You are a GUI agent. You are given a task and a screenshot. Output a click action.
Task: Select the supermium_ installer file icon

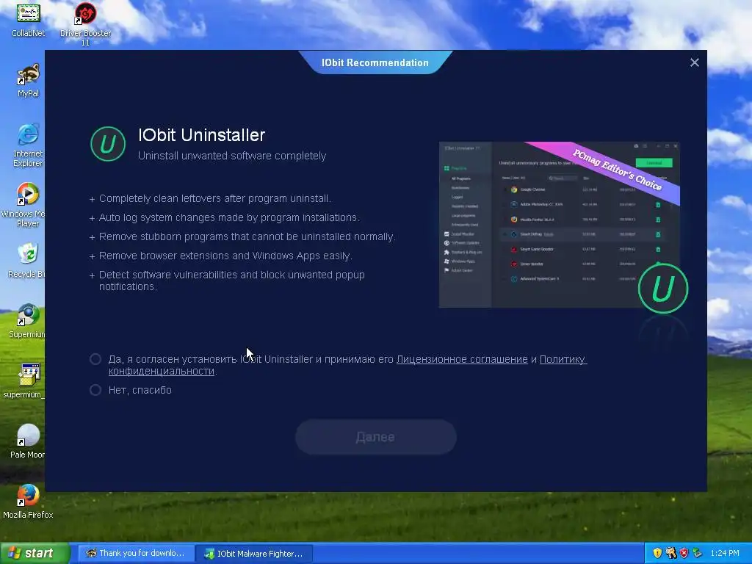pos(25,381)
